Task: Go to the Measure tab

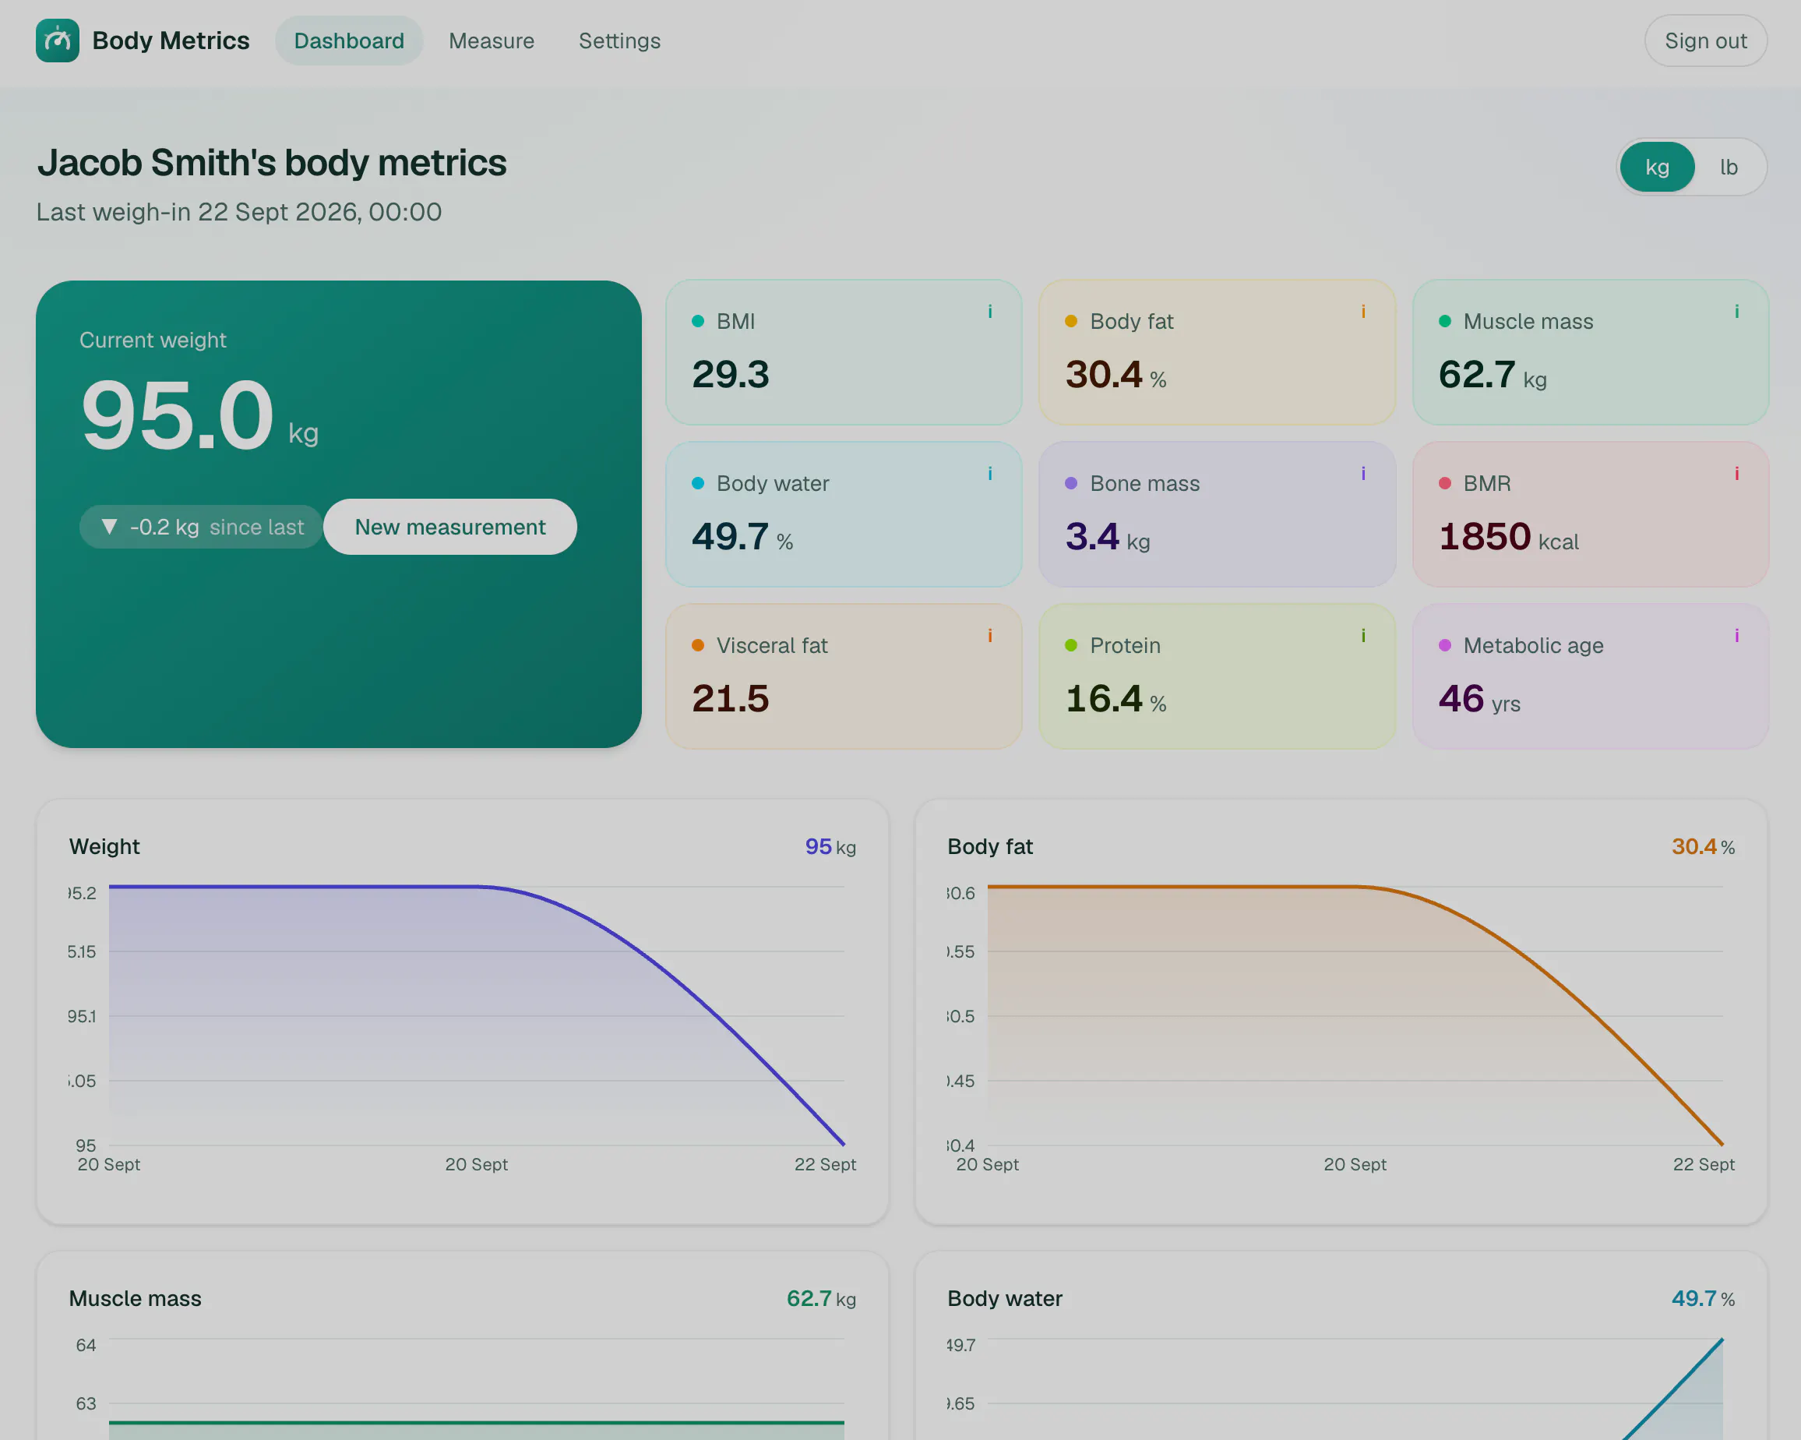Action: click(x=492, y=40)
